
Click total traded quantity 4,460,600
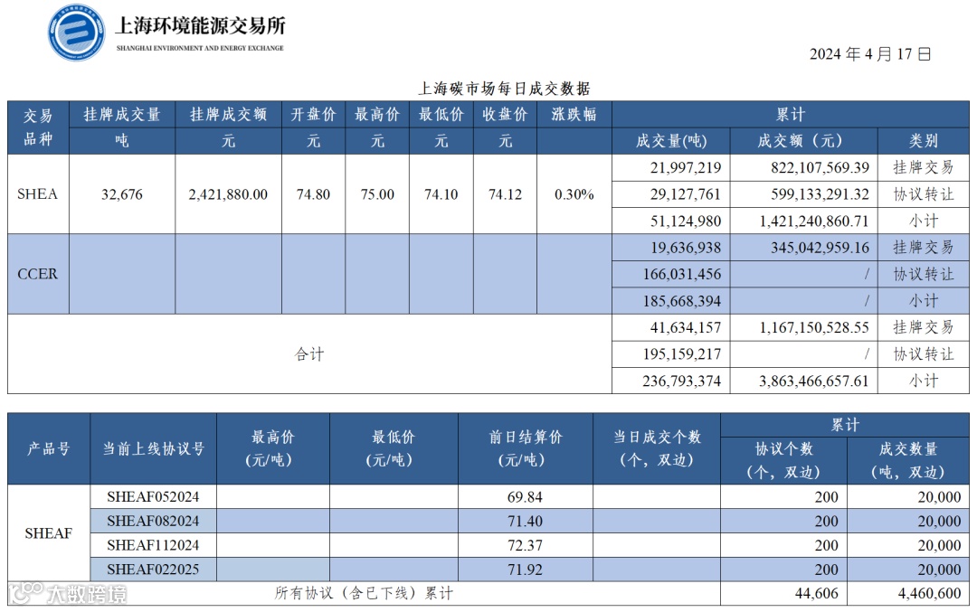click(930, 594)
